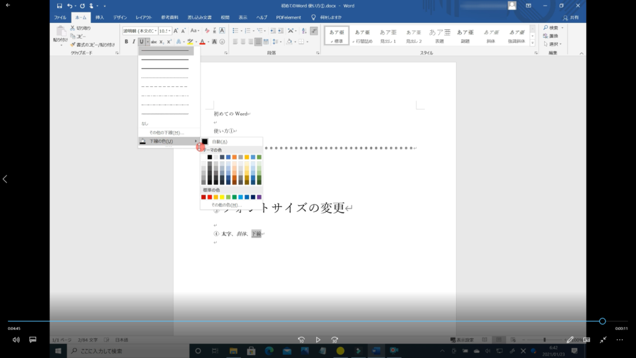The image size is (636, 358).
Task: Pick the purple standard color swatch
Action: (259, 197)
